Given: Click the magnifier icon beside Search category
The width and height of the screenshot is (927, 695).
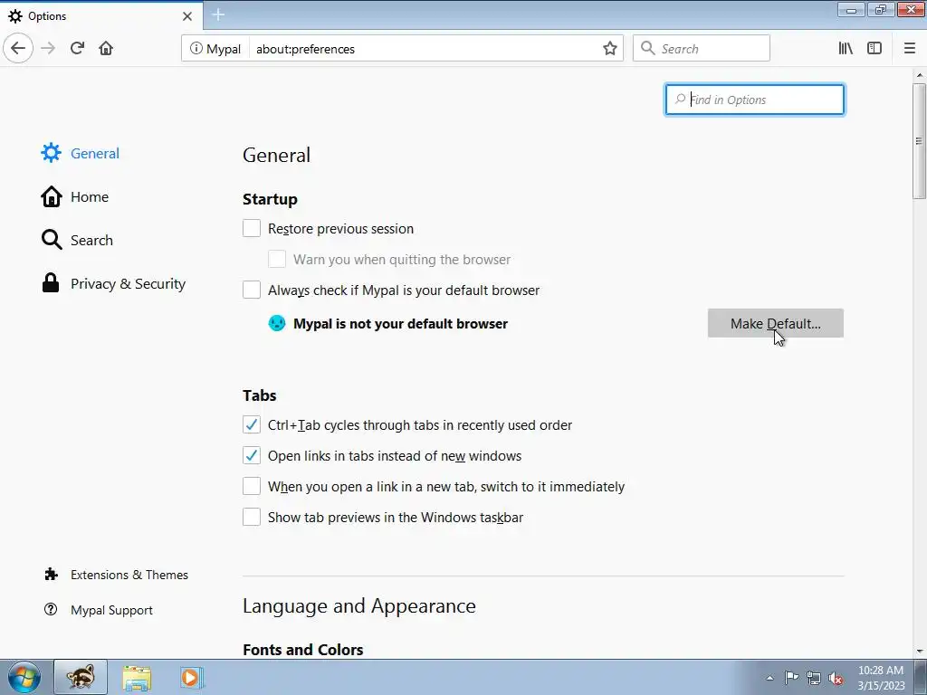Looking at the screenshot, I should click(52, 240).
